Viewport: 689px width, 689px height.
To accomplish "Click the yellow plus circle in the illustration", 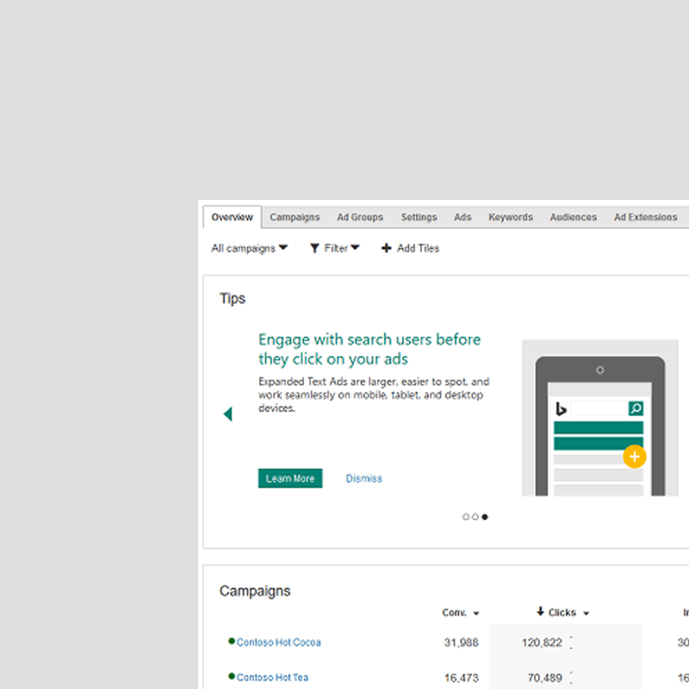I will point(634,456).
